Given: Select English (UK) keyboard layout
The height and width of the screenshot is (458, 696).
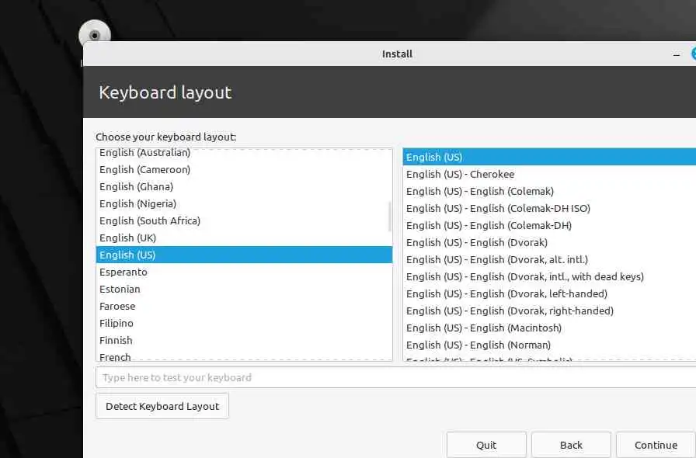Looking at the screenshot, I should 244,238.
